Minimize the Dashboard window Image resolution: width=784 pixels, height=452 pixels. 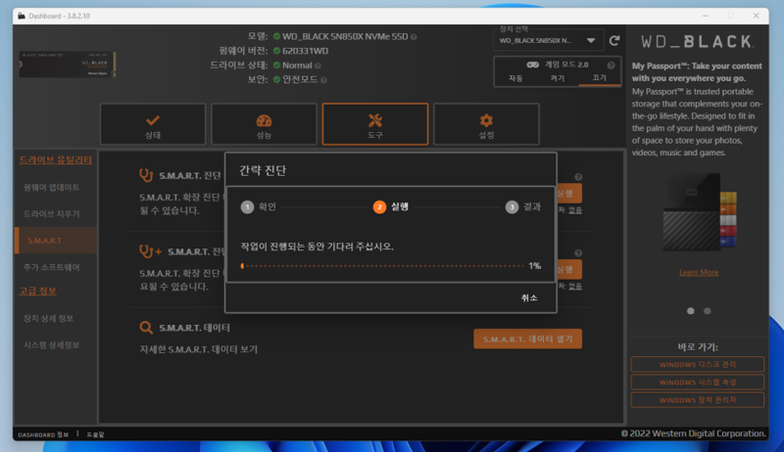pyautogui.click(x=706, y=16)
